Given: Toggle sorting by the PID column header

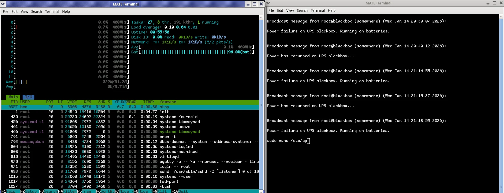Looking at the screenshot, I should [14, 102].
